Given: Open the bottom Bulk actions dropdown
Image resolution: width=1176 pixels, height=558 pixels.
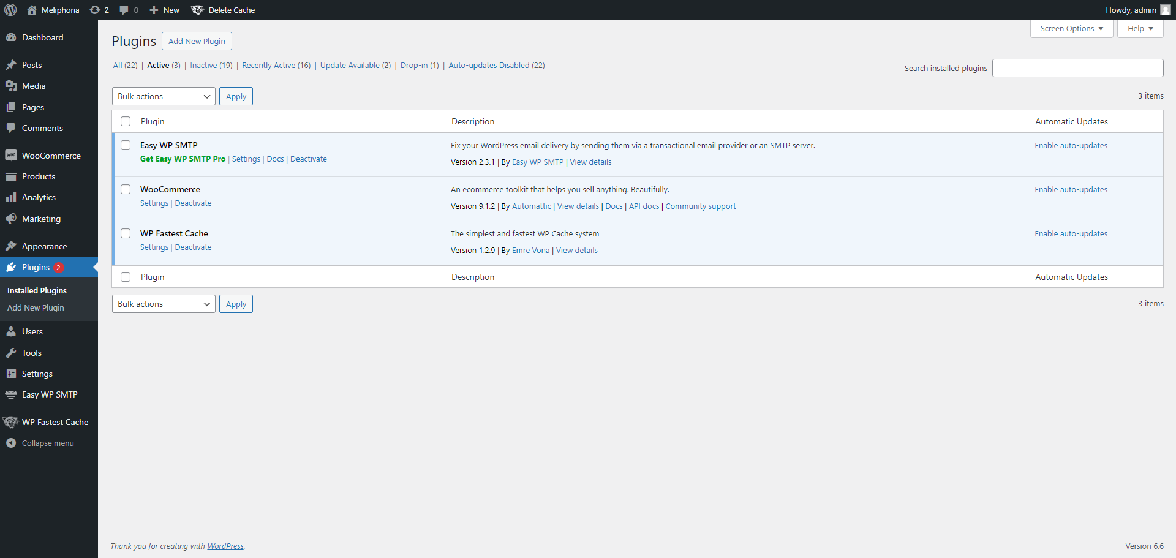Looking at the screenshot, I should (164, 304).
